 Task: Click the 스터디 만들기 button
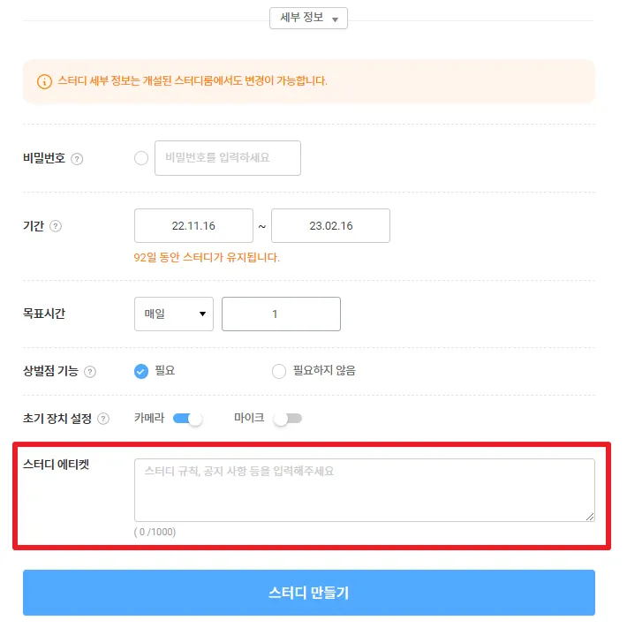[308, 593]
